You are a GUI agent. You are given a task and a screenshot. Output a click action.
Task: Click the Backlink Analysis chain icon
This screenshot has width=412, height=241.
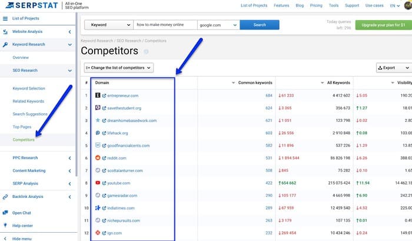pos(5,197)
